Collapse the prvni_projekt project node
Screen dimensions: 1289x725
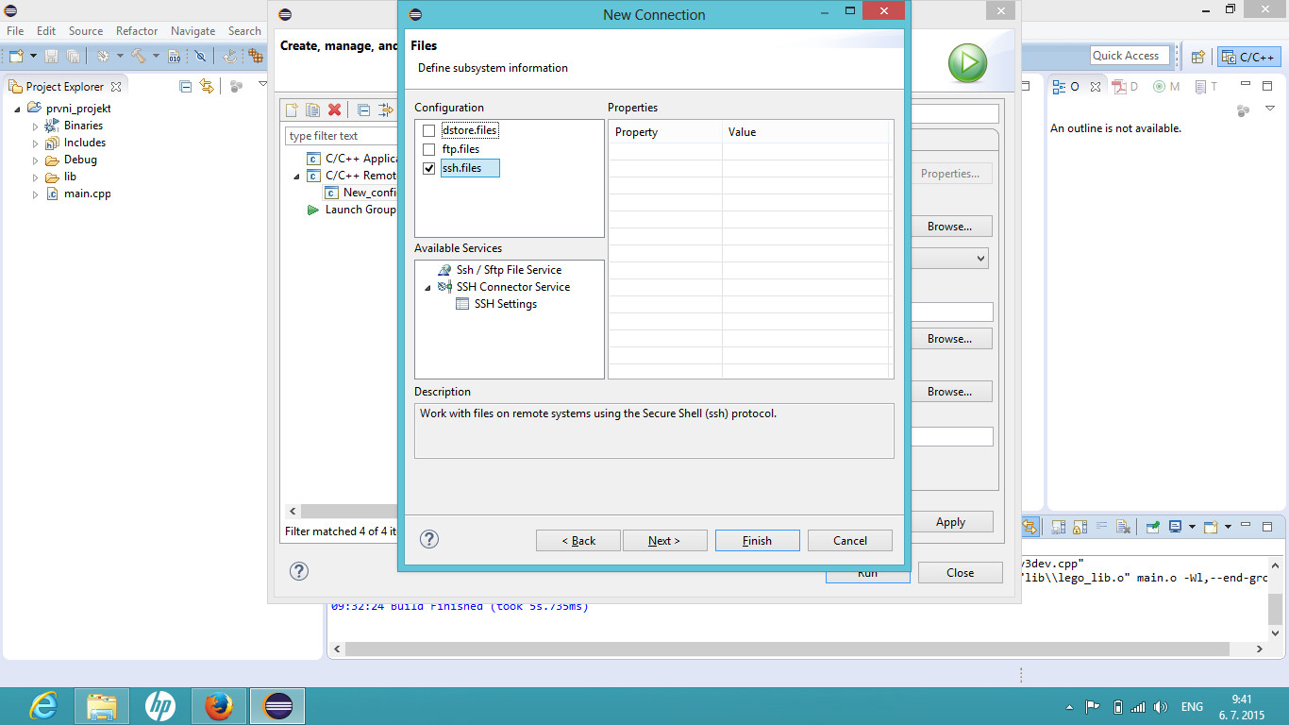pos(18,110)
